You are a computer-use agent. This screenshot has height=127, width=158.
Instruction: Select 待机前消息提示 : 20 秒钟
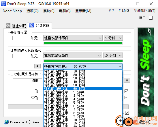point(83,75)
